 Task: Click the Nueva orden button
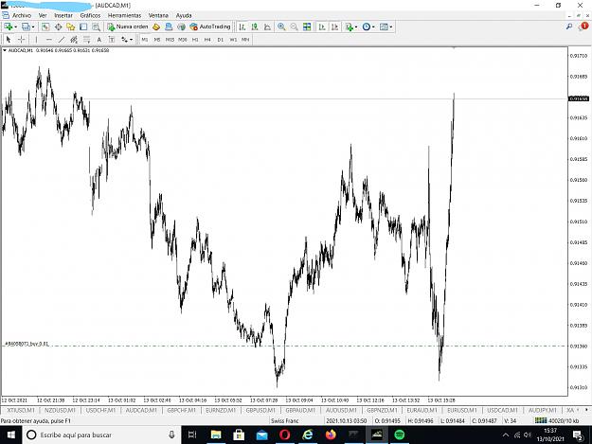(128, 27)
